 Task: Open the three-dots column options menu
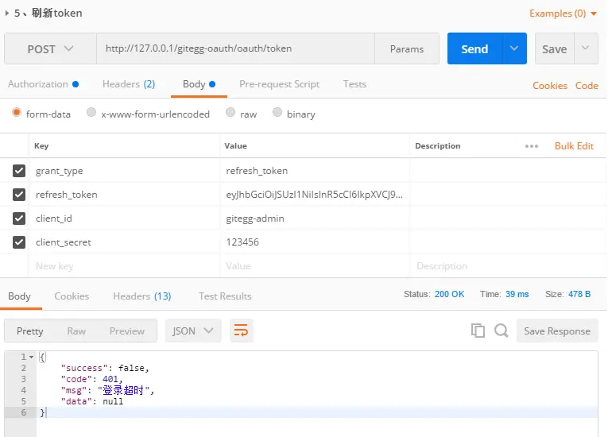(x=532, y=146)
